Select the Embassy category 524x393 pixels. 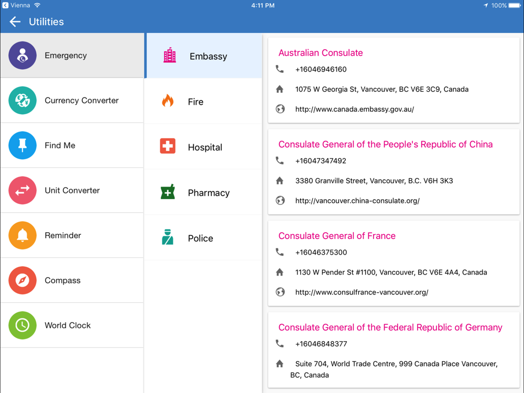tap(204, 56)
